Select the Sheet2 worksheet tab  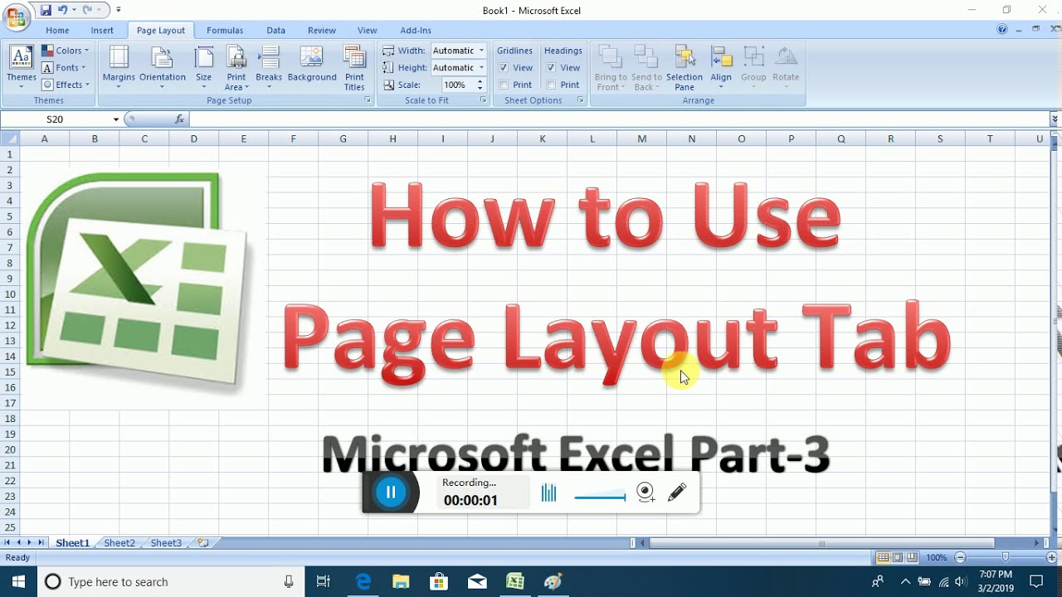[x=119, y=543]
